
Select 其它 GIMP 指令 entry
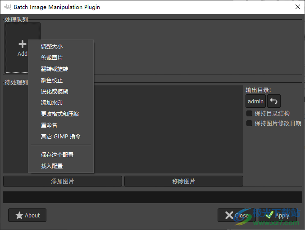coord(61,137)
